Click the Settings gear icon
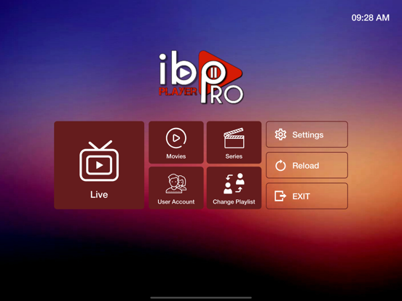The width and height of the screenshot is (402, 301). pyautogui.click(x=280, y=135)
